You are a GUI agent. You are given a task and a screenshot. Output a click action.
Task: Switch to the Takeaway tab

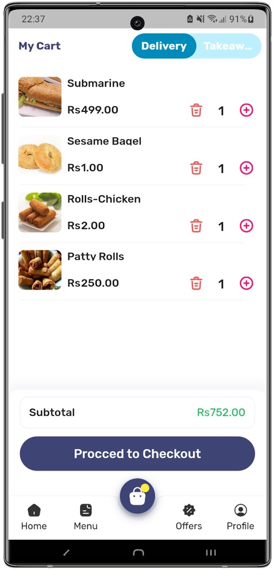(228, 46)
